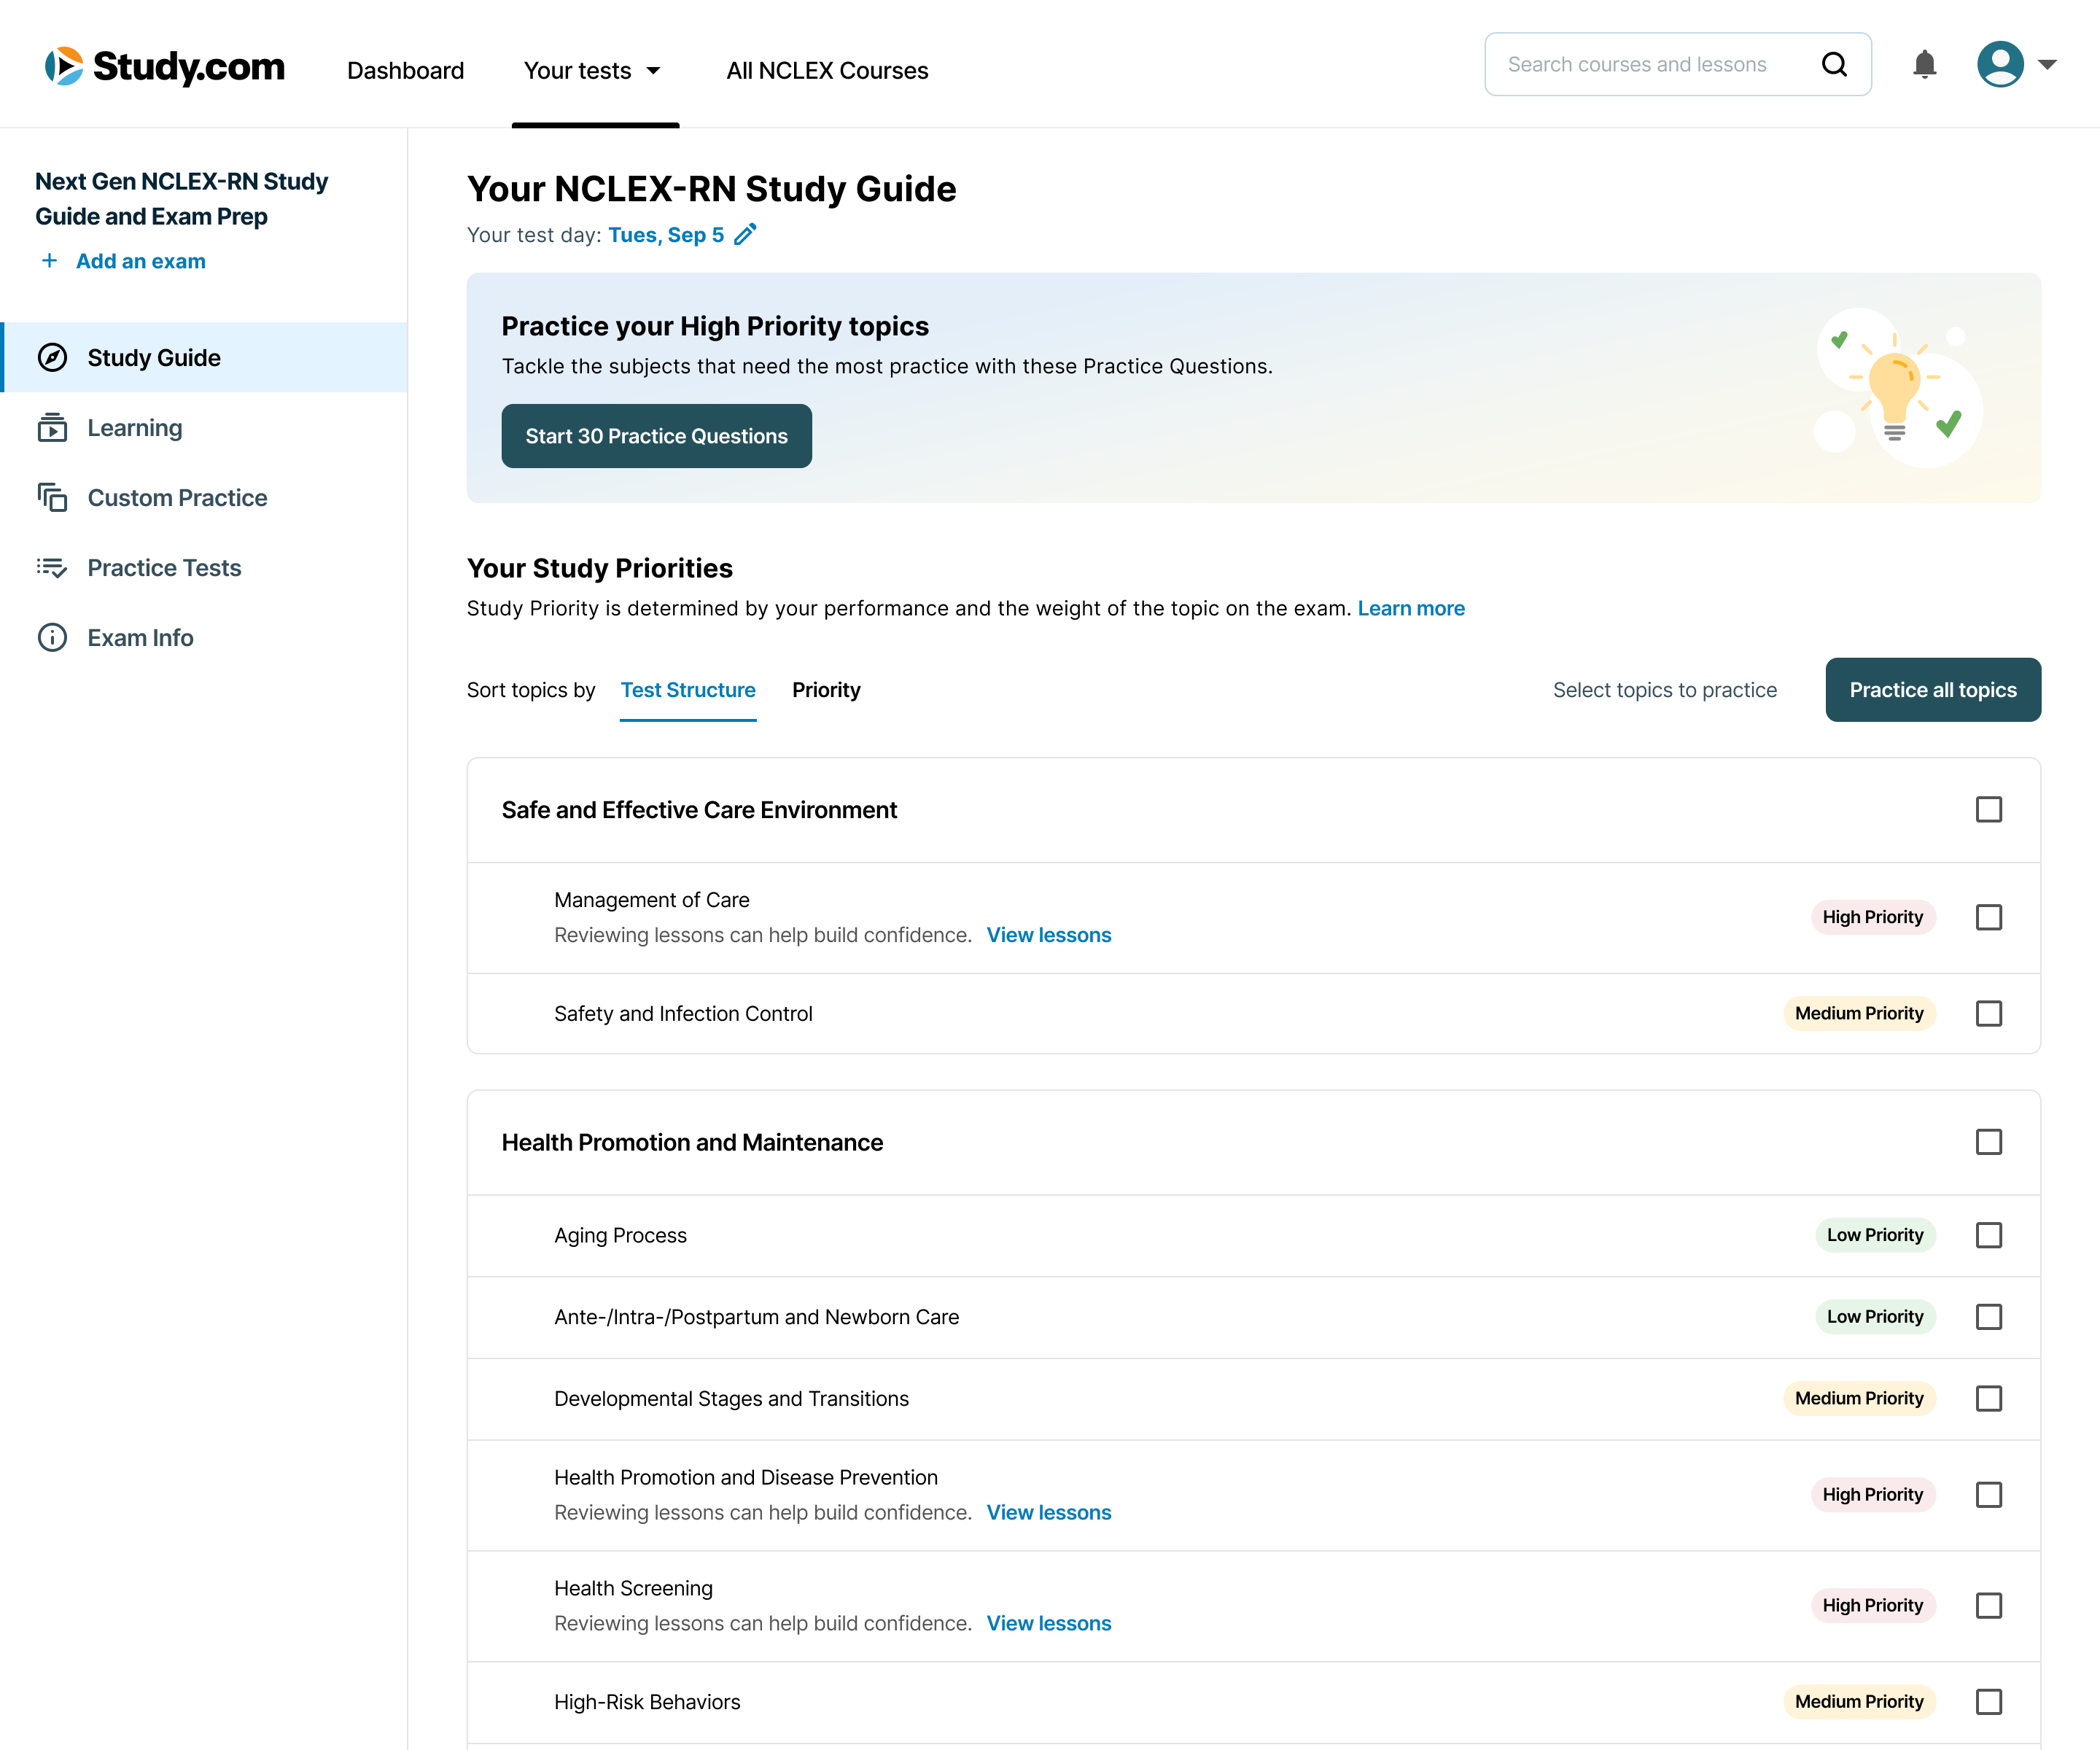
Task: Click the Exam Info circle icon
Action: pos(52,637)
